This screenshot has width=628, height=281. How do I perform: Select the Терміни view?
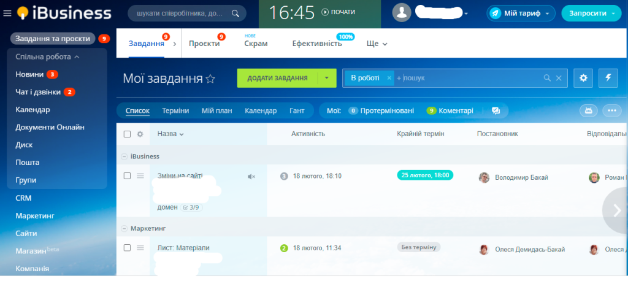click(175, 110)
